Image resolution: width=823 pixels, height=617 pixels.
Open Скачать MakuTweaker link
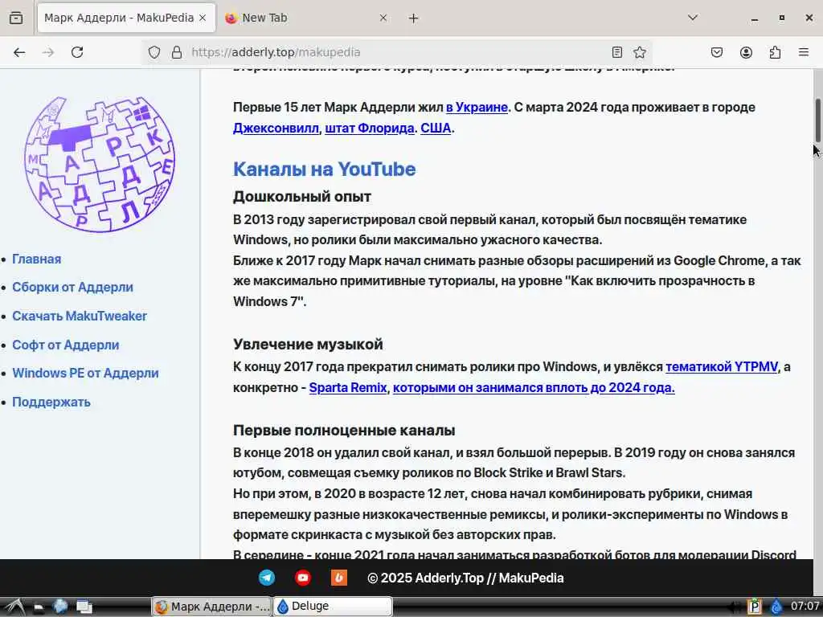pos(80,316)
